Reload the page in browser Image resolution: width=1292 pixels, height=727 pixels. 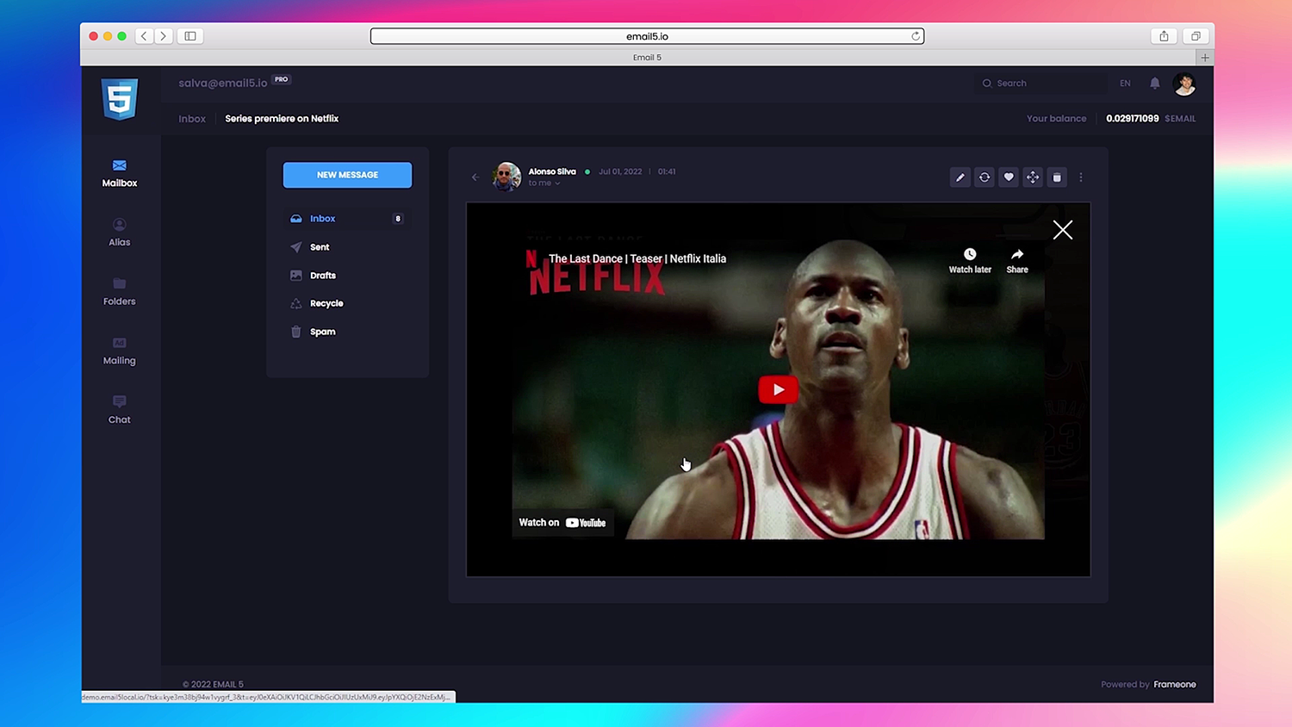(x=916, y=36)
